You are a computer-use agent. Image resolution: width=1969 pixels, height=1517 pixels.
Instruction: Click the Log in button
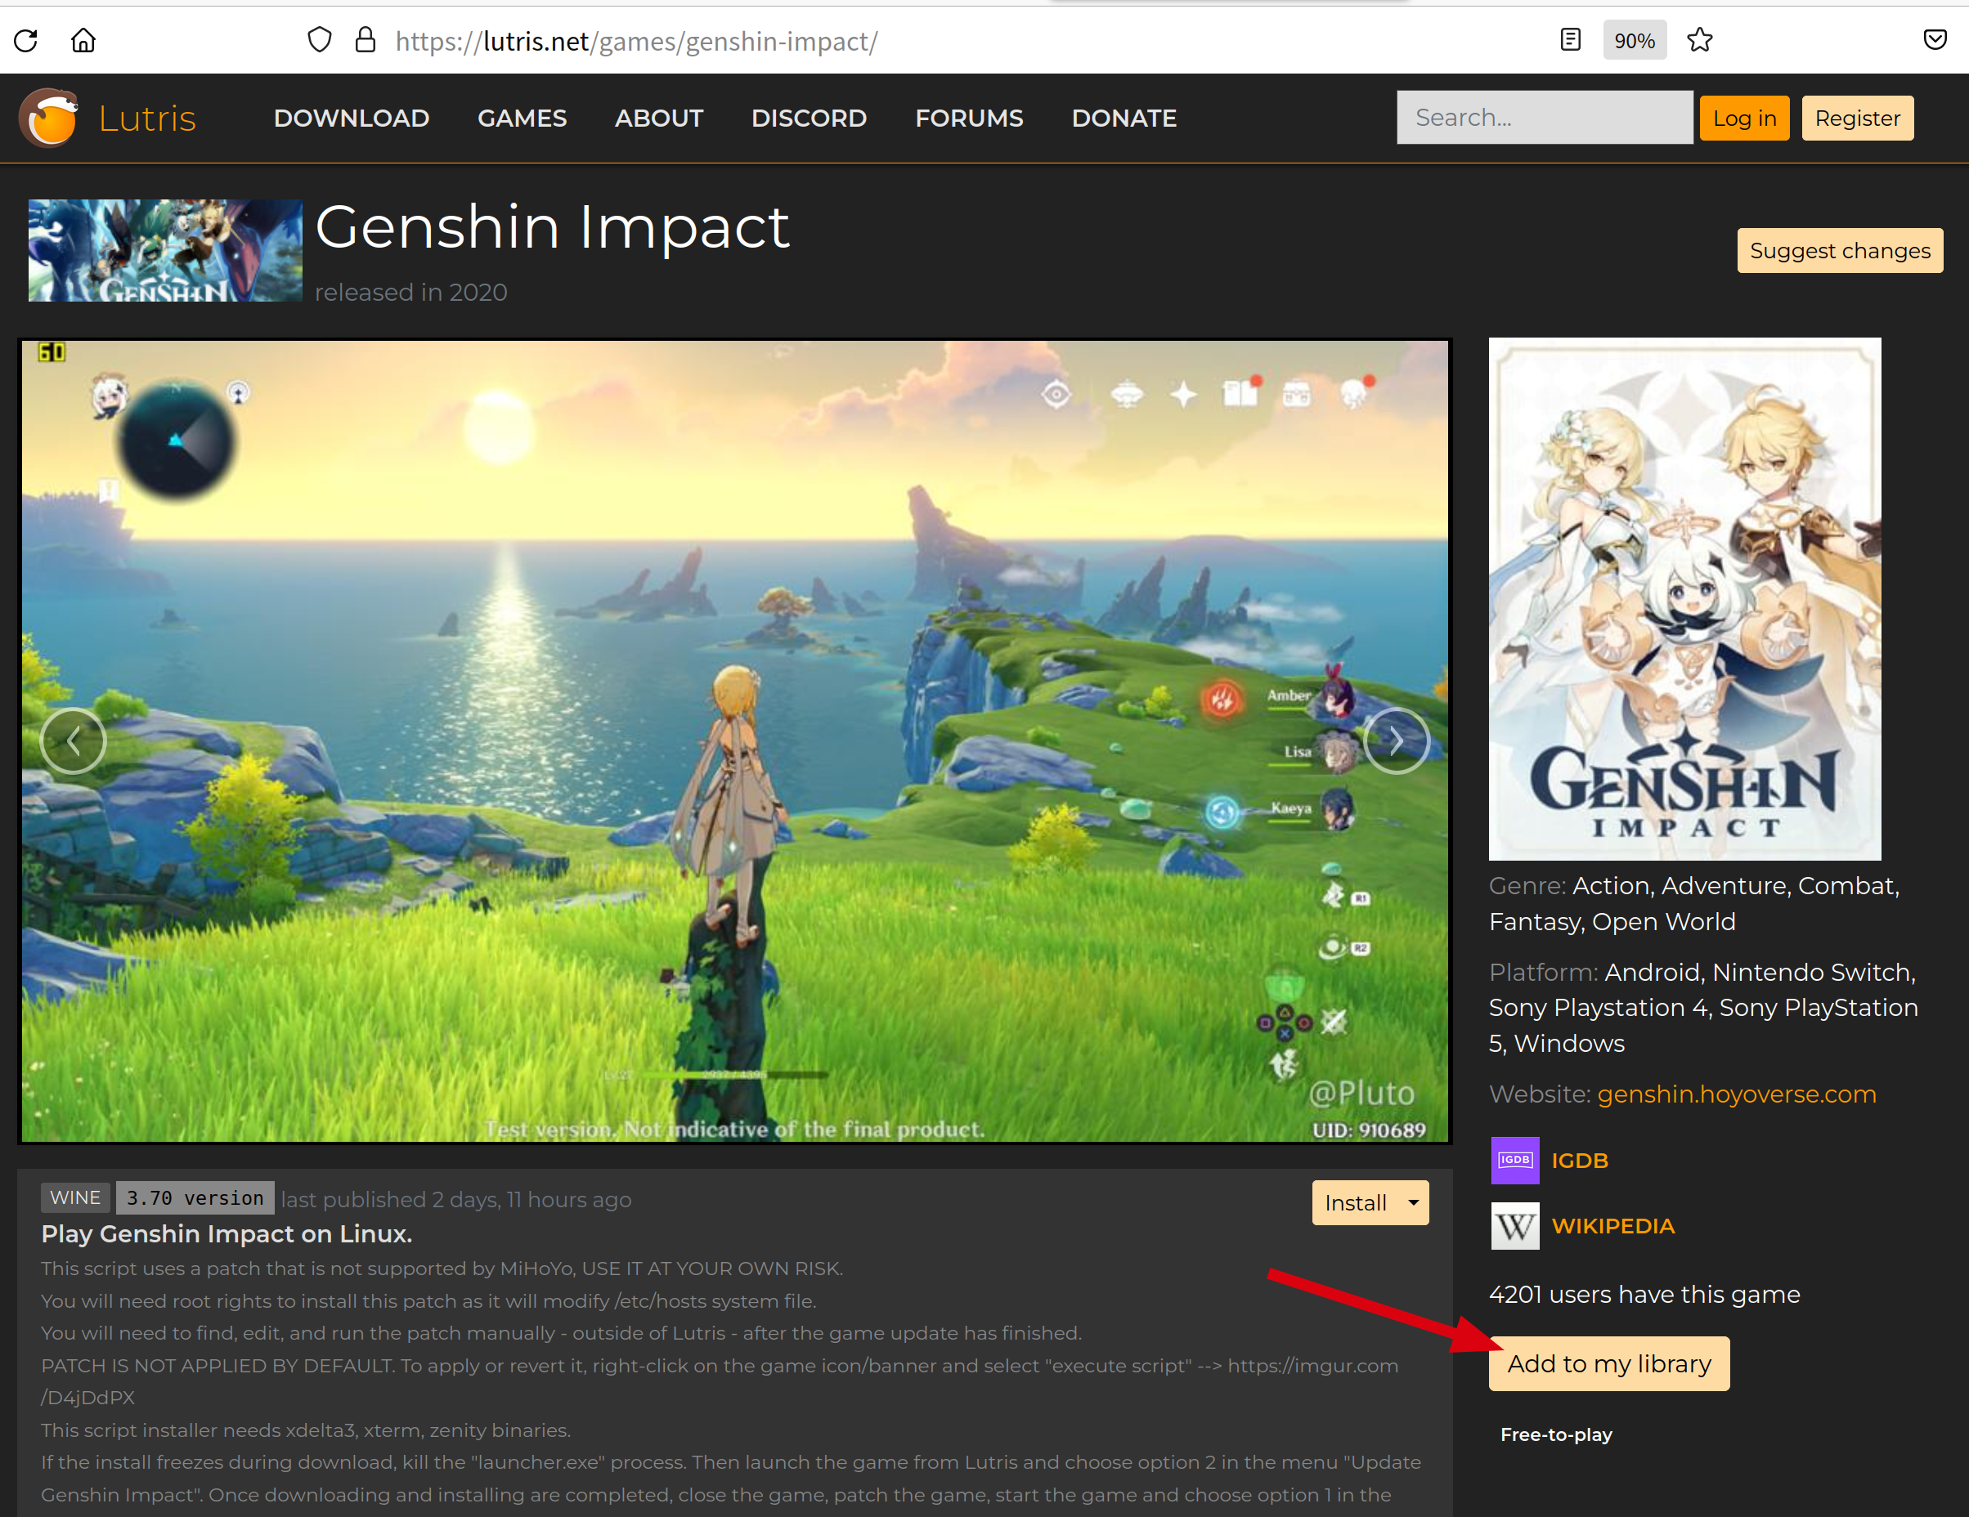coord(1744,118)
